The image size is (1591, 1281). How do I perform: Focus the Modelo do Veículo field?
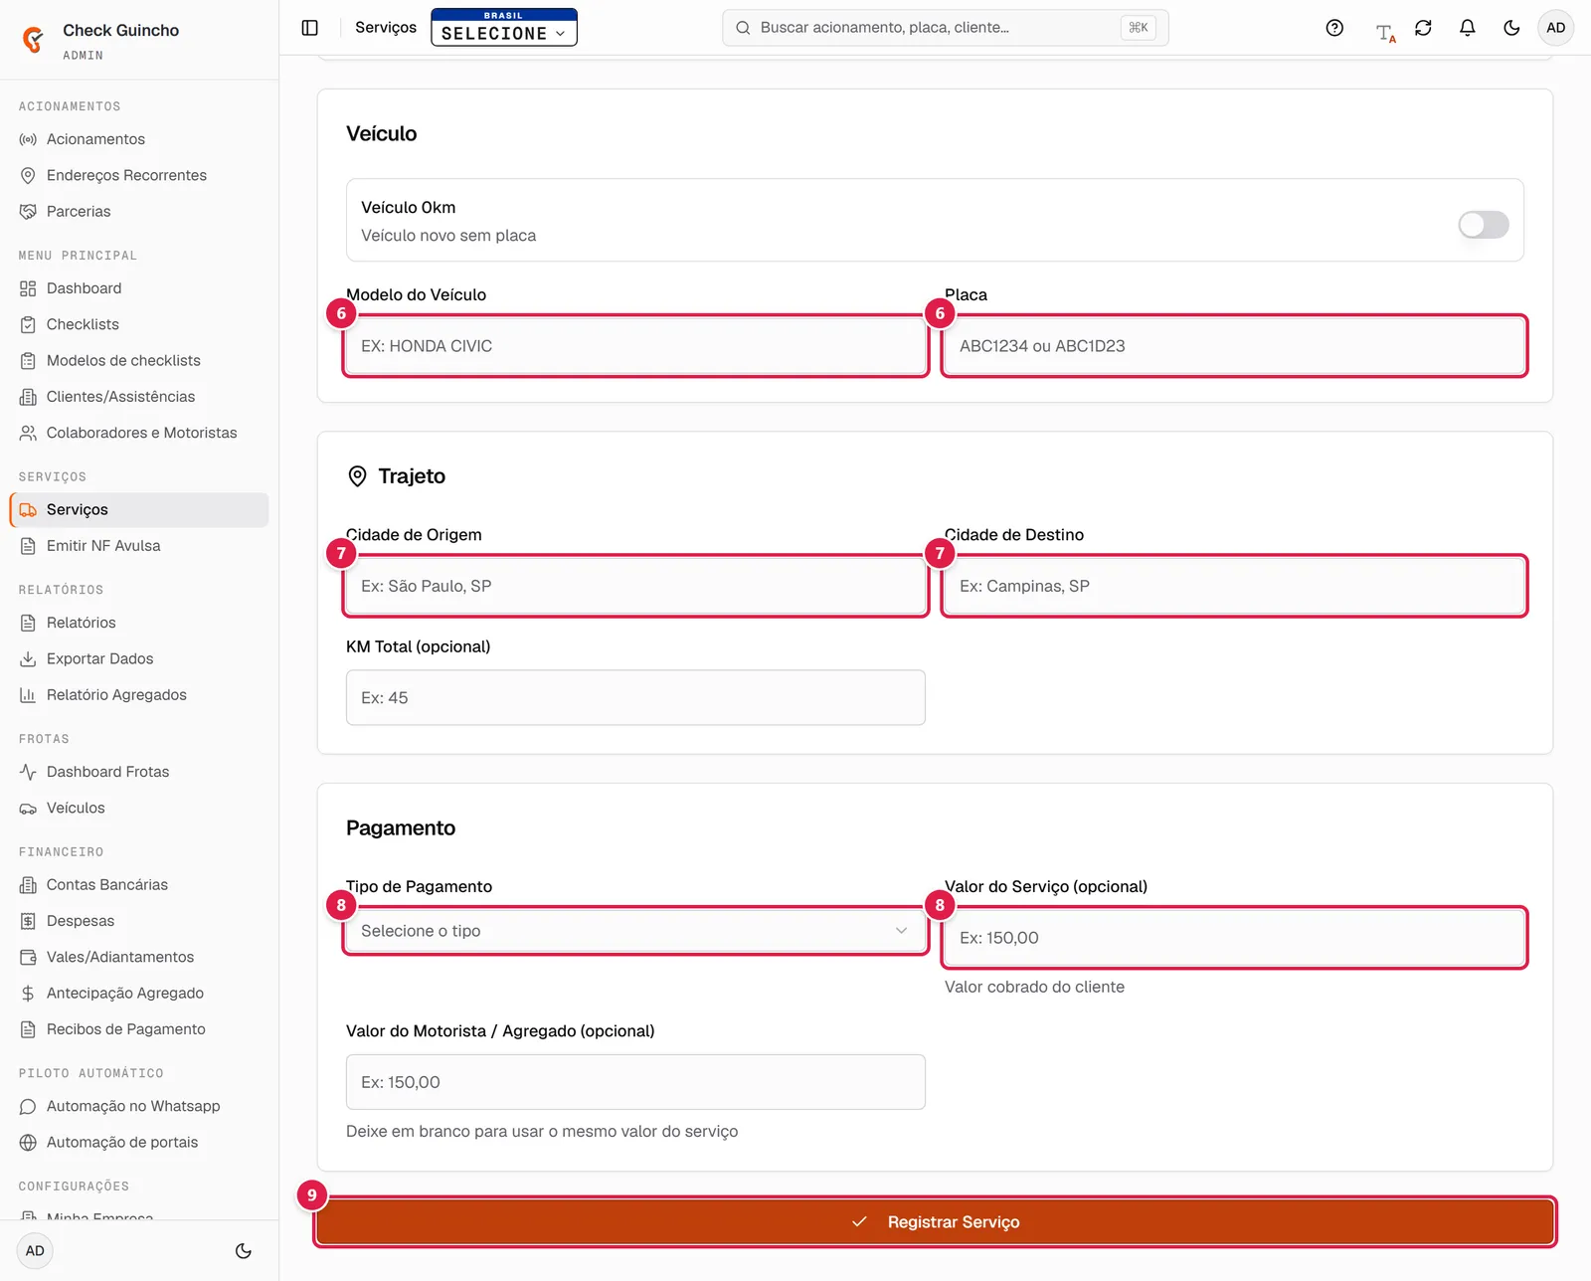635,346
